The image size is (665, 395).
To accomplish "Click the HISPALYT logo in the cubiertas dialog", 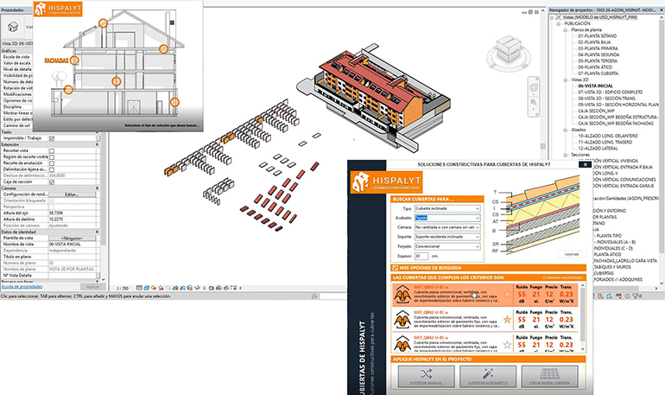I will click(386, 182).
